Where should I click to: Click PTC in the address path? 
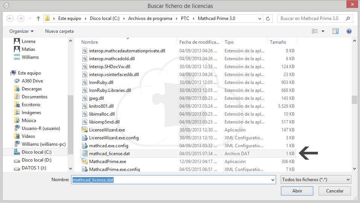coord(185,18)
